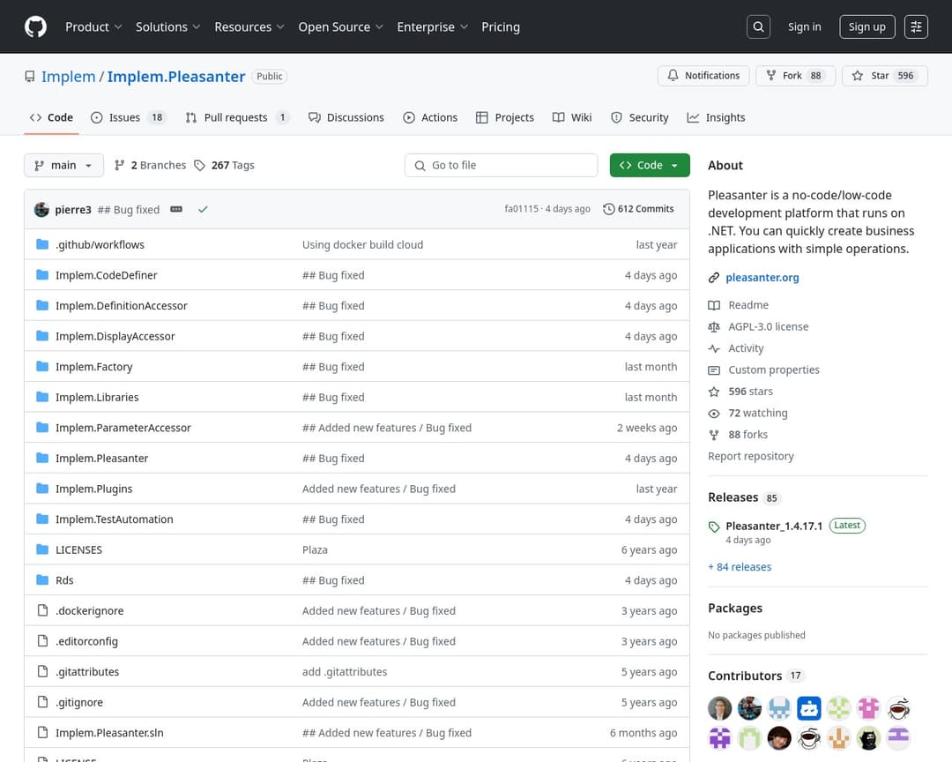The width and height of the screenshot is (952, 762).
Task: Star the repository with the Star button
Action: pyautogui.click(x=885, y=75)
